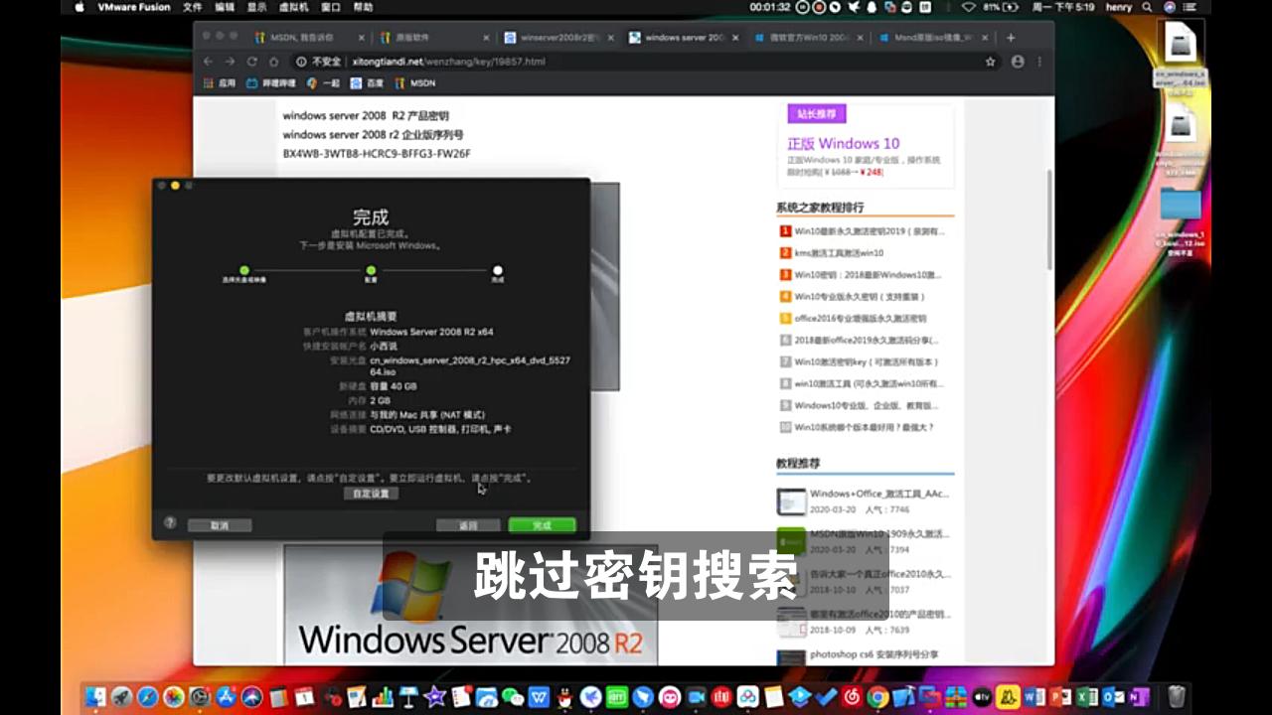Close the windows server 2008 tab
Image resolution: width=1272 pixels, height=715 pixels.
pyautogui.click(x=734, y=38)
